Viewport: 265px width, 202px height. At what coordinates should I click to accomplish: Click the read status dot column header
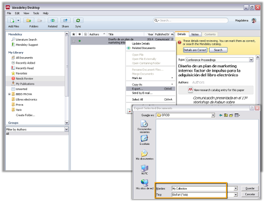[x=79, y=34]
